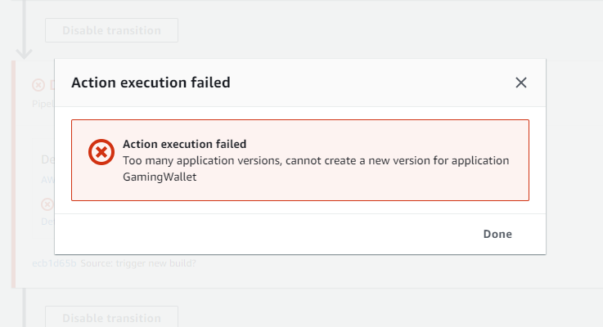Viewport: 603px width, 327px height.
Task: Click the dimmed failed icon inside the action card
Action: click(47, 204)
